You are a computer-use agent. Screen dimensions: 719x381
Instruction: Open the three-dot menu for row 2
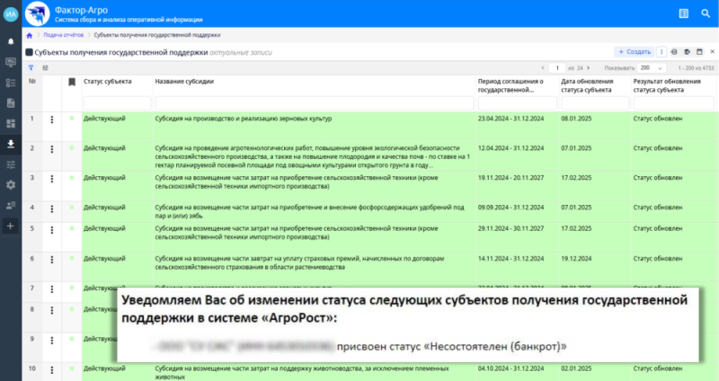(x=52, y=148)
